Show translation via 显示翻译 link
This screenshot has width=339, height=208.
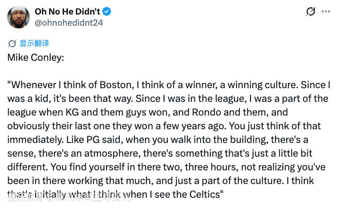[x=34, y=43]
